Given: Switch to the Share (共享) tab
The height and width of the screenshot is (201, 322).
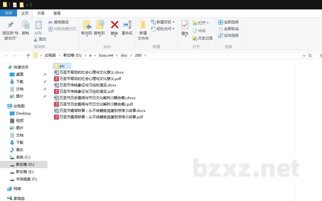Looking at the screenshot, I should pyautogui.click(x=41, y=13).
